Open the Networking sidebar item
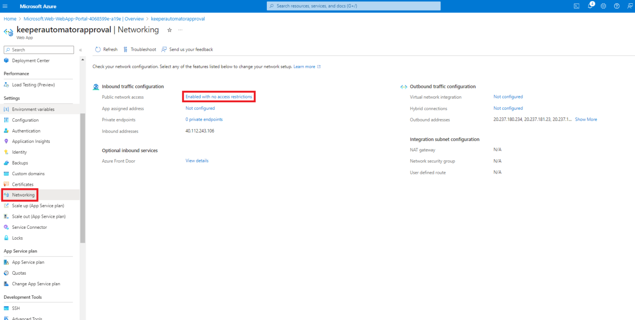The height and width of the screenshot is (320, 635). [x=23, y=195]
